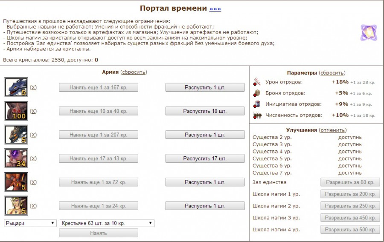Click the glowing time portal image
Screen dimensions: 384x242
pos(368,32)
